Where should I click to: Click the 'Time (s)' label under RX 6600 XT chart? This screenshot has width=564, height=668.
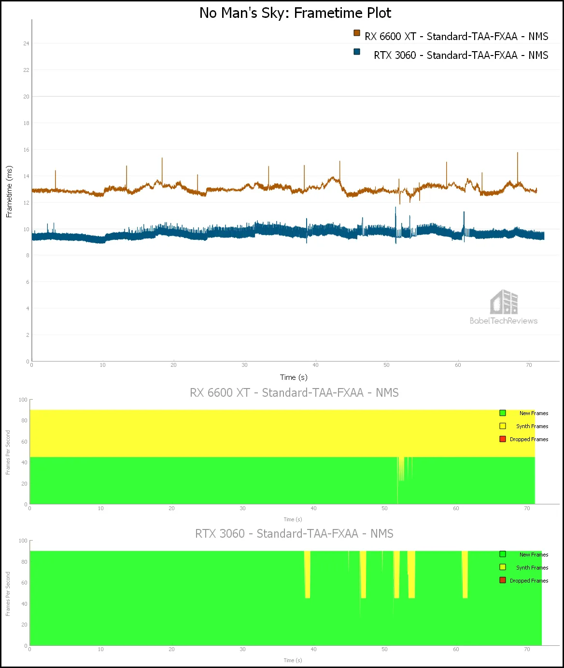pyautogui.click(x=293, y=519)
